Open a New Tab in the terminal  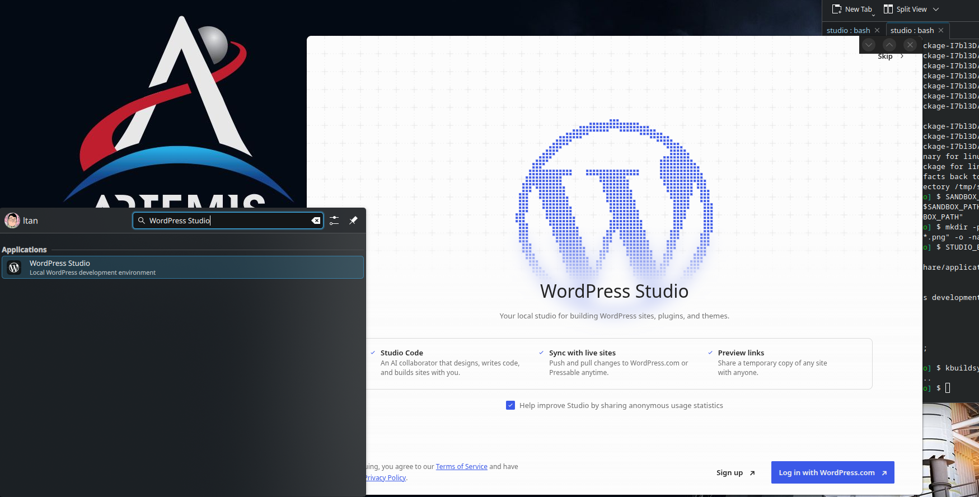pos(852,10)
